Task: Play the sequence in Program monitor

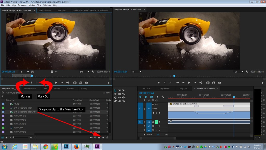Action: (189, 83)
